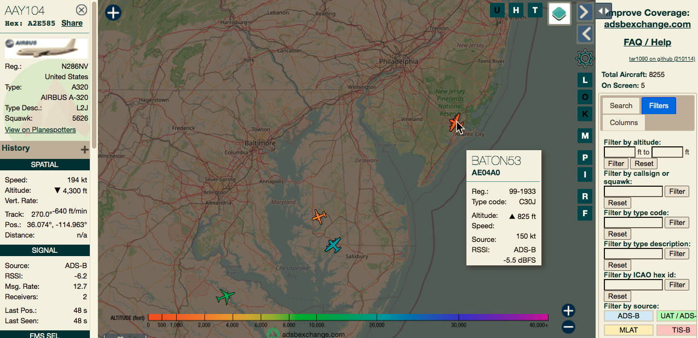Select the green aircraft near Potomac River
Image resolution: width=698 pixels, height=338 pixels.
[x=225, y=297]
